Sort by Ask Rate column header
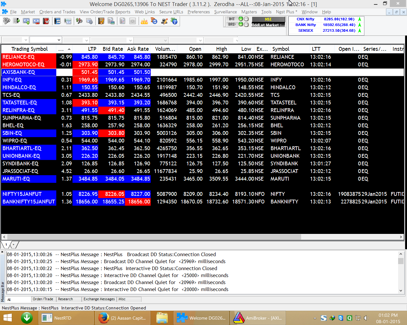This screenshot has width=407, height=325. (138, 49)
